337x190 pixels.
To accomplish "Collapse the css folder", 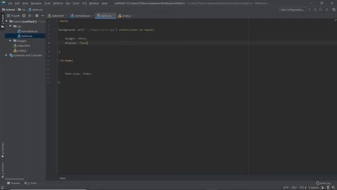I will tap(11, 26).
